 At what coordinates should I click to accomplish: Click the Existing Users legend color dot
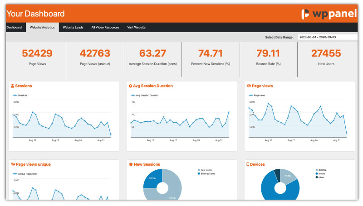click(199, 174)
